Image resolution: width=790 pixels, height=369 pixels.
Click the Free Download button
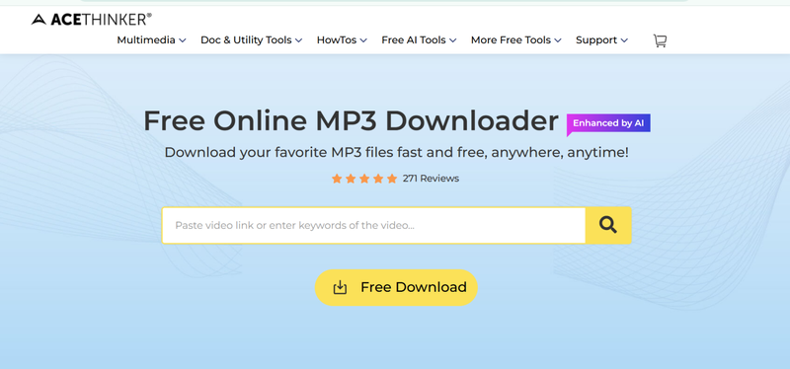tap(396, 287)
